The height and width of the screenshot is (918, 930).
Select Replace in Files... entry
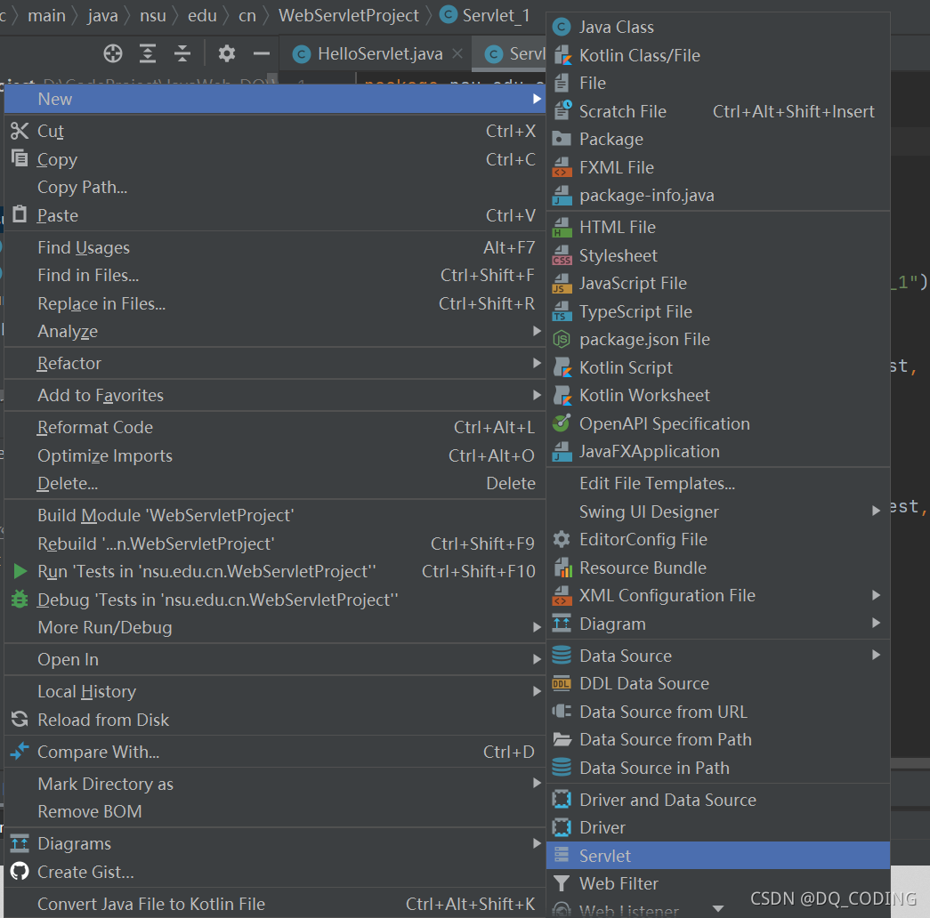click(275, 303)
